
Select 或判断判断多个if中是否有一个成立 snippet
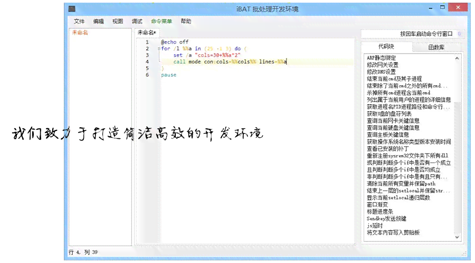pyautogui.click(x=408, y=163)
